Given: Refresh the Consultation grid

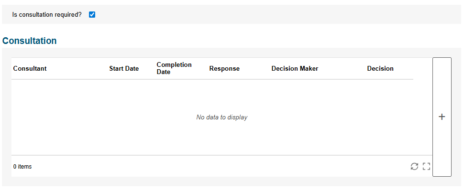Looking at the screenshot, I should tap(414, 166).
